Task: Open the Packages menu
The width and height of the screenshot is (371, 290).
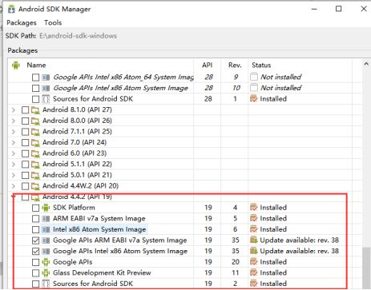Action: [22, 23]
